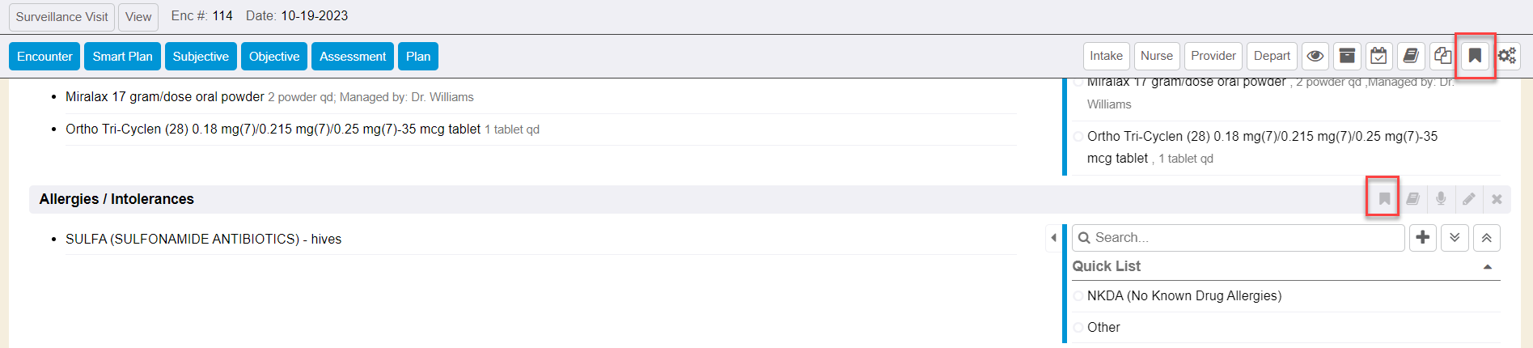Viewport: 1533px width, 348px height.
Task: Click the bookmark icon in top toolbar
Action: 1475,56
